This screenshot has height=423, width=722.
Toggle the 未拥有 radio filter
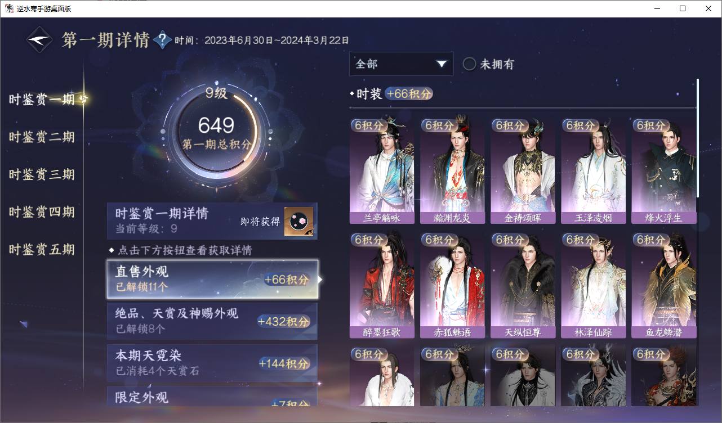pos(469,64)
